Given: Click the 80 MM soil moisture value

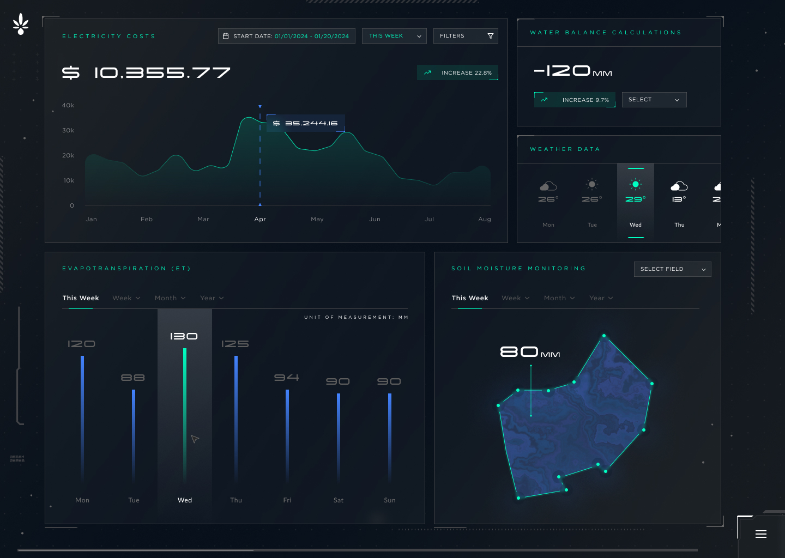Looking at the screenshot, I should 530,352.
